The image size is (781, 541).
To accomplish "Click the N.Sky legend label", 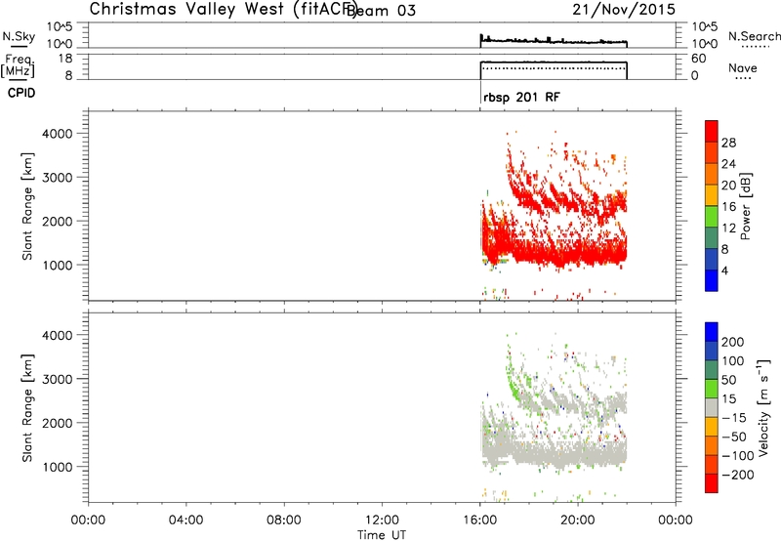I will click(x=19, y=36).
